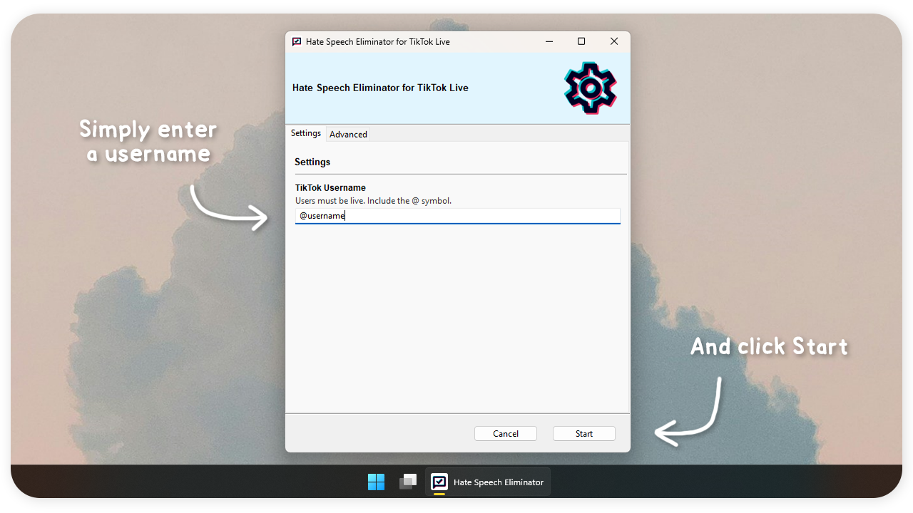Screen dimensions: 913x513
Task: Click the app icon in the title bar
Action: pyautogui.click(x=297, y=42)
